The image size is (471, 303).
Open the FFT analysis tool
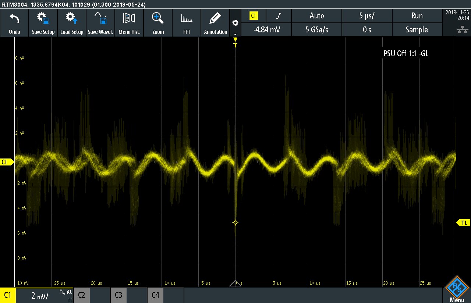click(x=187, y=18)
